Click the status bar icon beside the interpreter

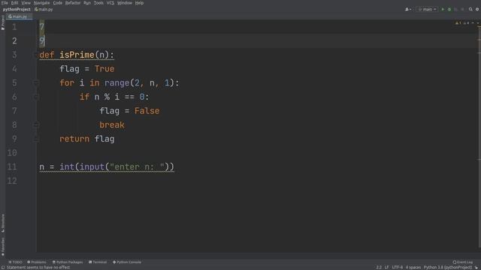476,268
